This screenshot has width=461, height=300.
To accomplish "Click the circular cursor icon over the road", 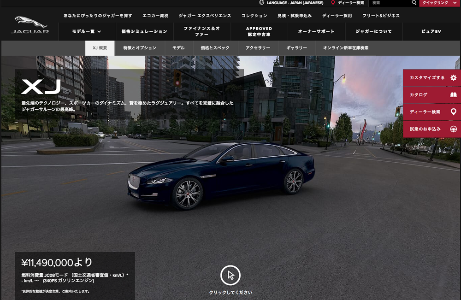I will coord(230,275).
